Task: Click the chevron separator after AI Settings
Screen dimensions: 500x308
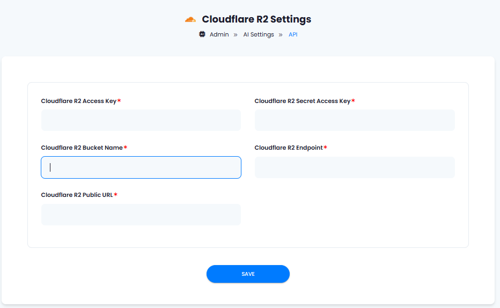Action: click(281, 35)
